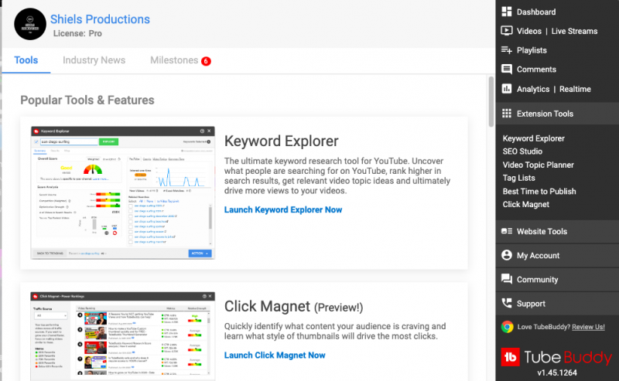
Task: Click the Videos play icon in sidebar
Action: click(507, 31)
